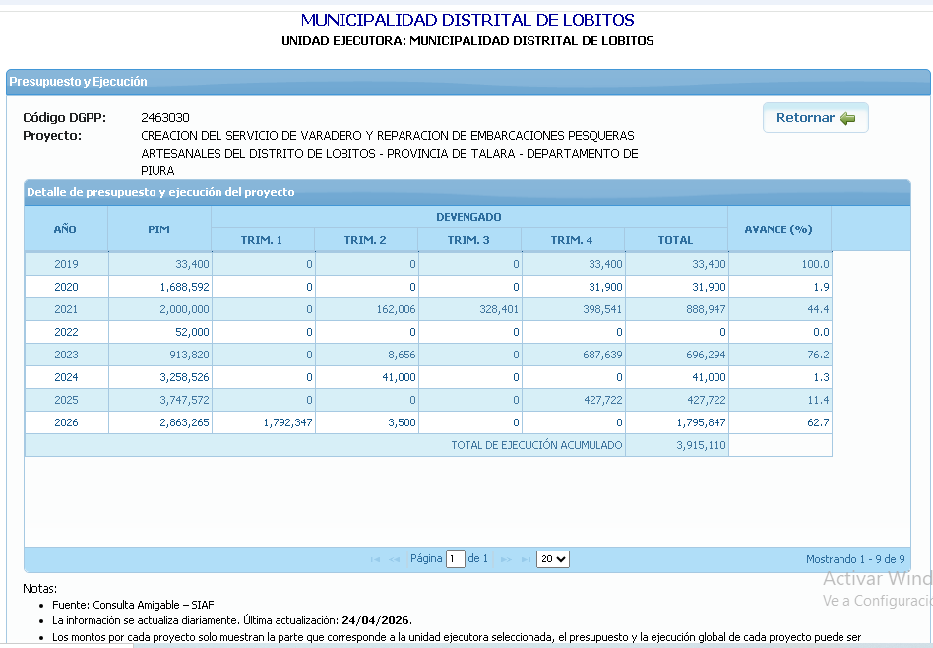The height and width of the screenshot is (648, 933).
Task: Open the rows-per-page dropdown showing 20
Action: [x=553, y=559]
